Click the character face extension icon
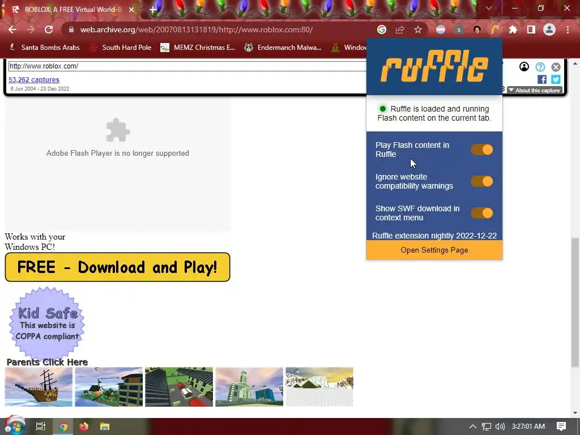The width and height of the screenshot is (580, 435). click(477, 29)
